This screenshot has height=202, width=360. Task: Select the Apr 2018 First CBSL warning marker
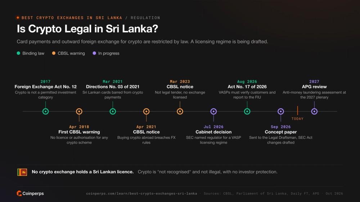(x=79, y=111)
